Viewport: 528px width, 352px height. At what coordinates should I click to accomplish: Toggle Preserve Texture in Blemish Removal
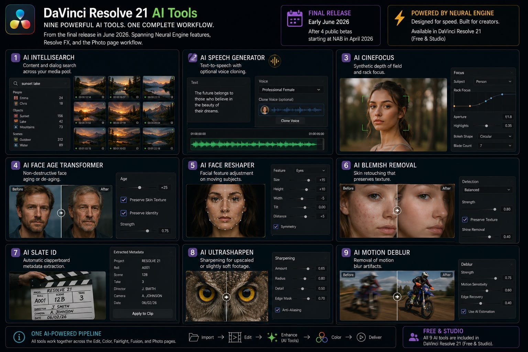point(465,220)
